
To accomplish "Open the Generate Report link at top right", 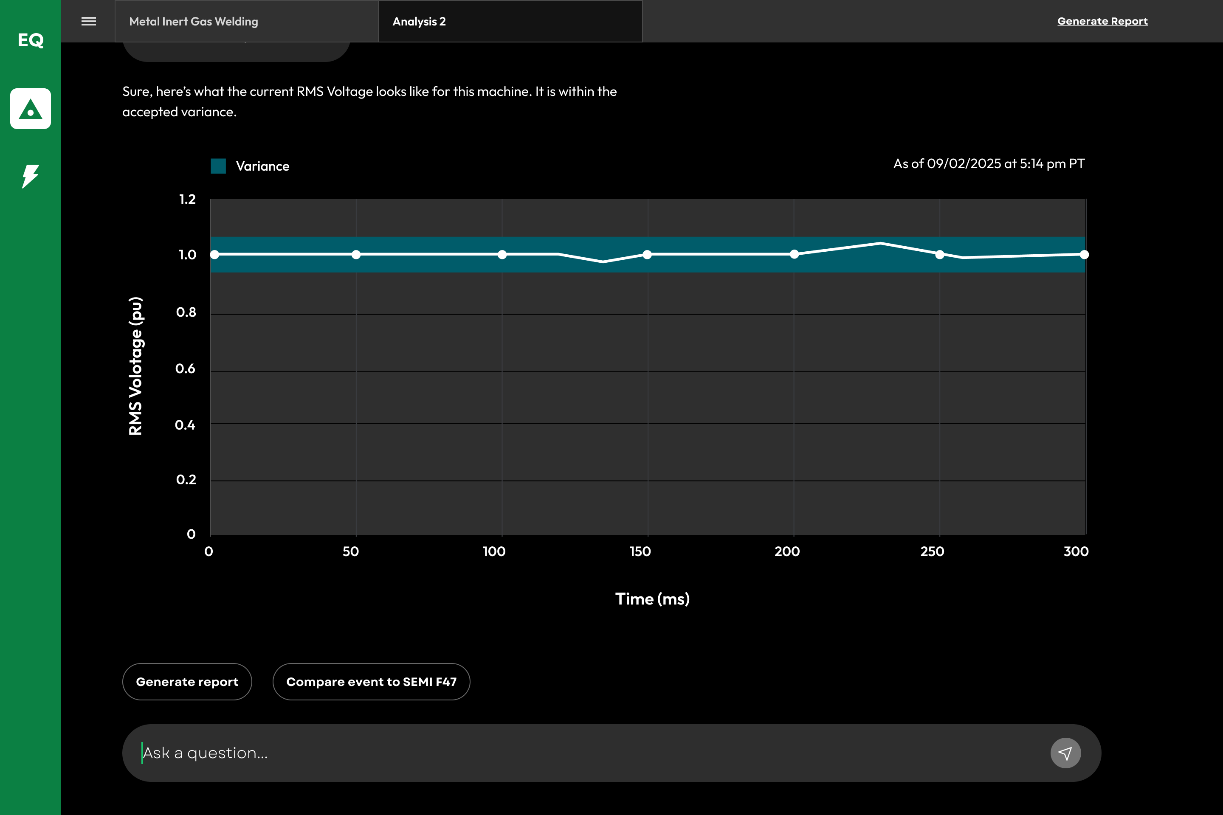I will (1102, 21).
